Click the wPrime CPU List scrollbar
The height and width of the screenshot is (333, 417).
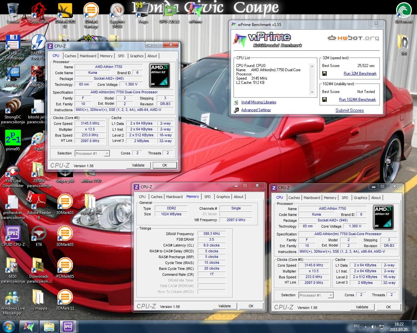point(312,79)
